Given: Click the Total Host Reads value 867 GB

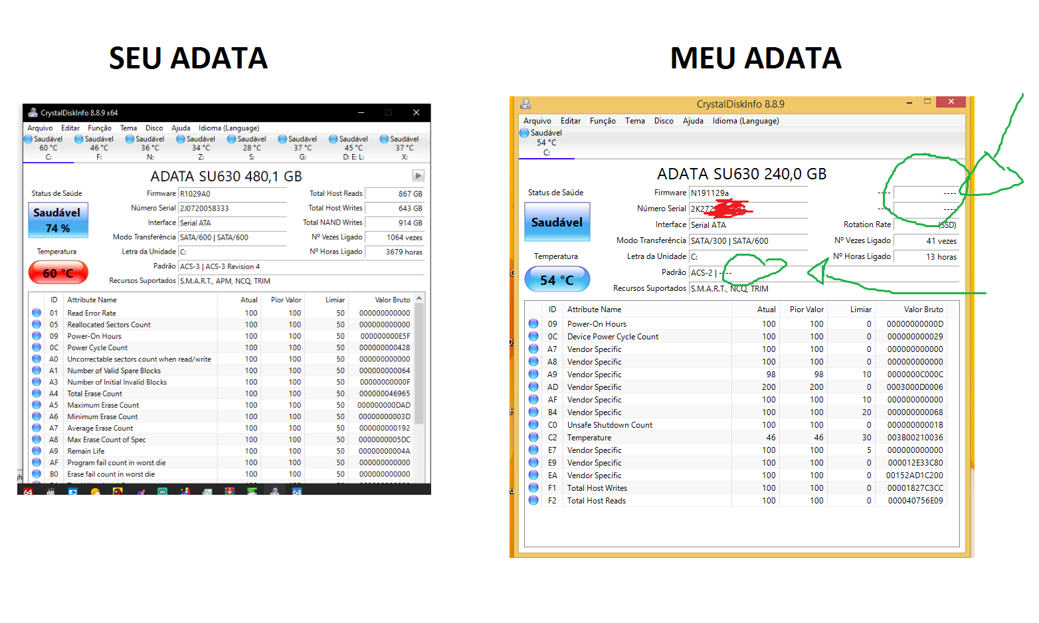Looking at the screenshot, I should (395, 194).
